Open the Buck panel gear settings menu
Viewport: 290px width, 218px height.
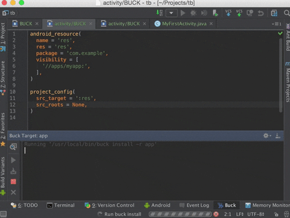pyautogui.click(x=267, y=135)
